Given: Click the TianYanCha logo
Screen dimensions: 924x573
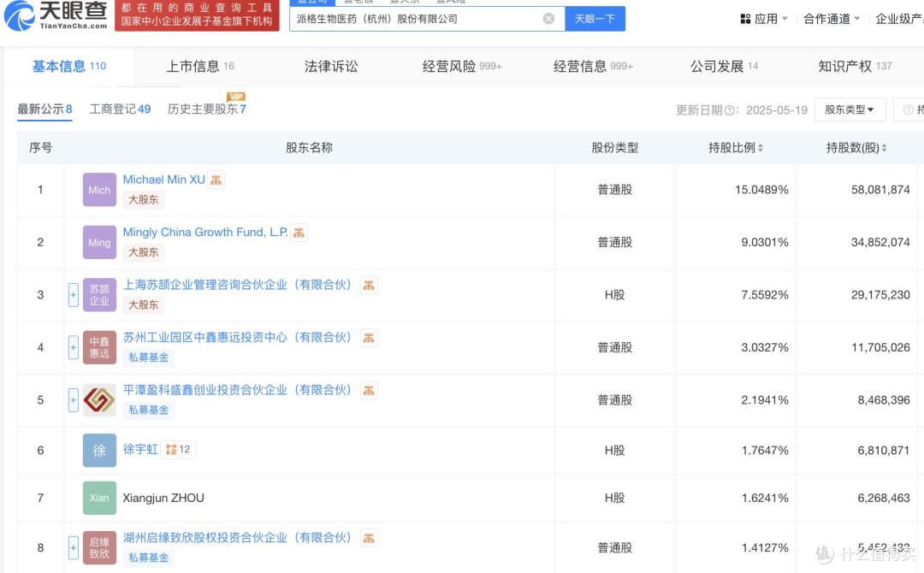Looking at the screenshot, I should click(x=56, y=15).
